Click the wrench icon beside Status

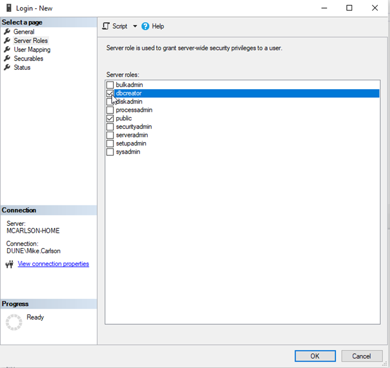[x=8, y=68]
